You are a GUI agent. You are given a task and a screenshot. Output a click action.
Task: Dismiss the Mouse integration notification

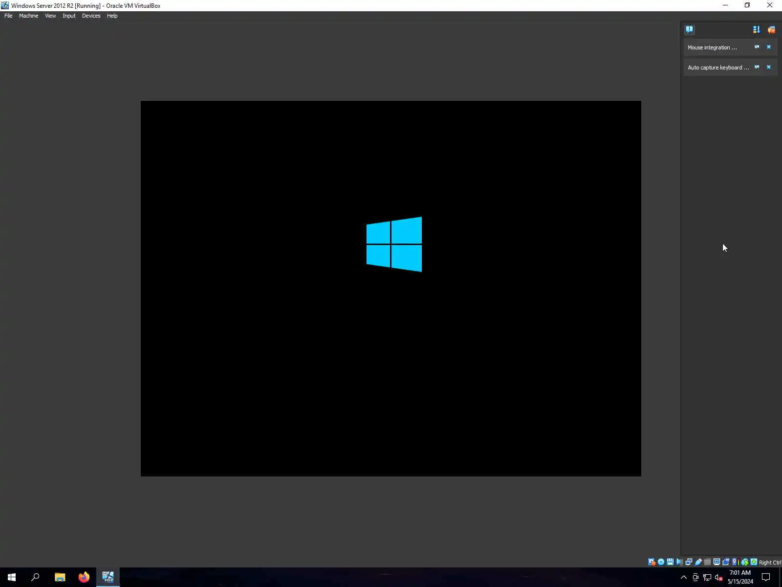pos(769,47)
